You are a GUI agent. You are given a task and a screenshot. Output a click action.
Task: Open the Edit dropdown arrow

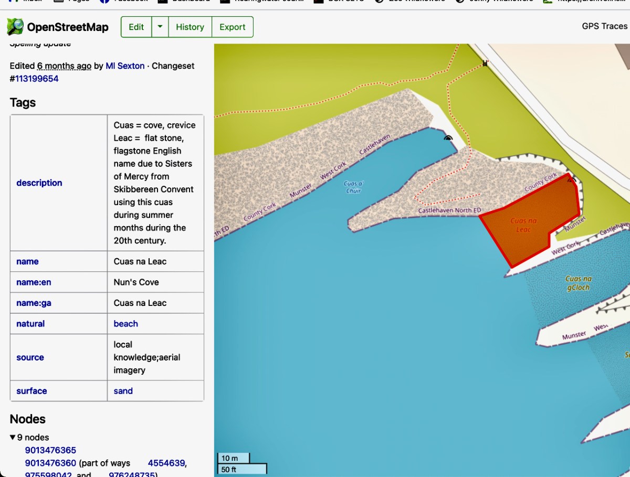click(x=160, y=27)
